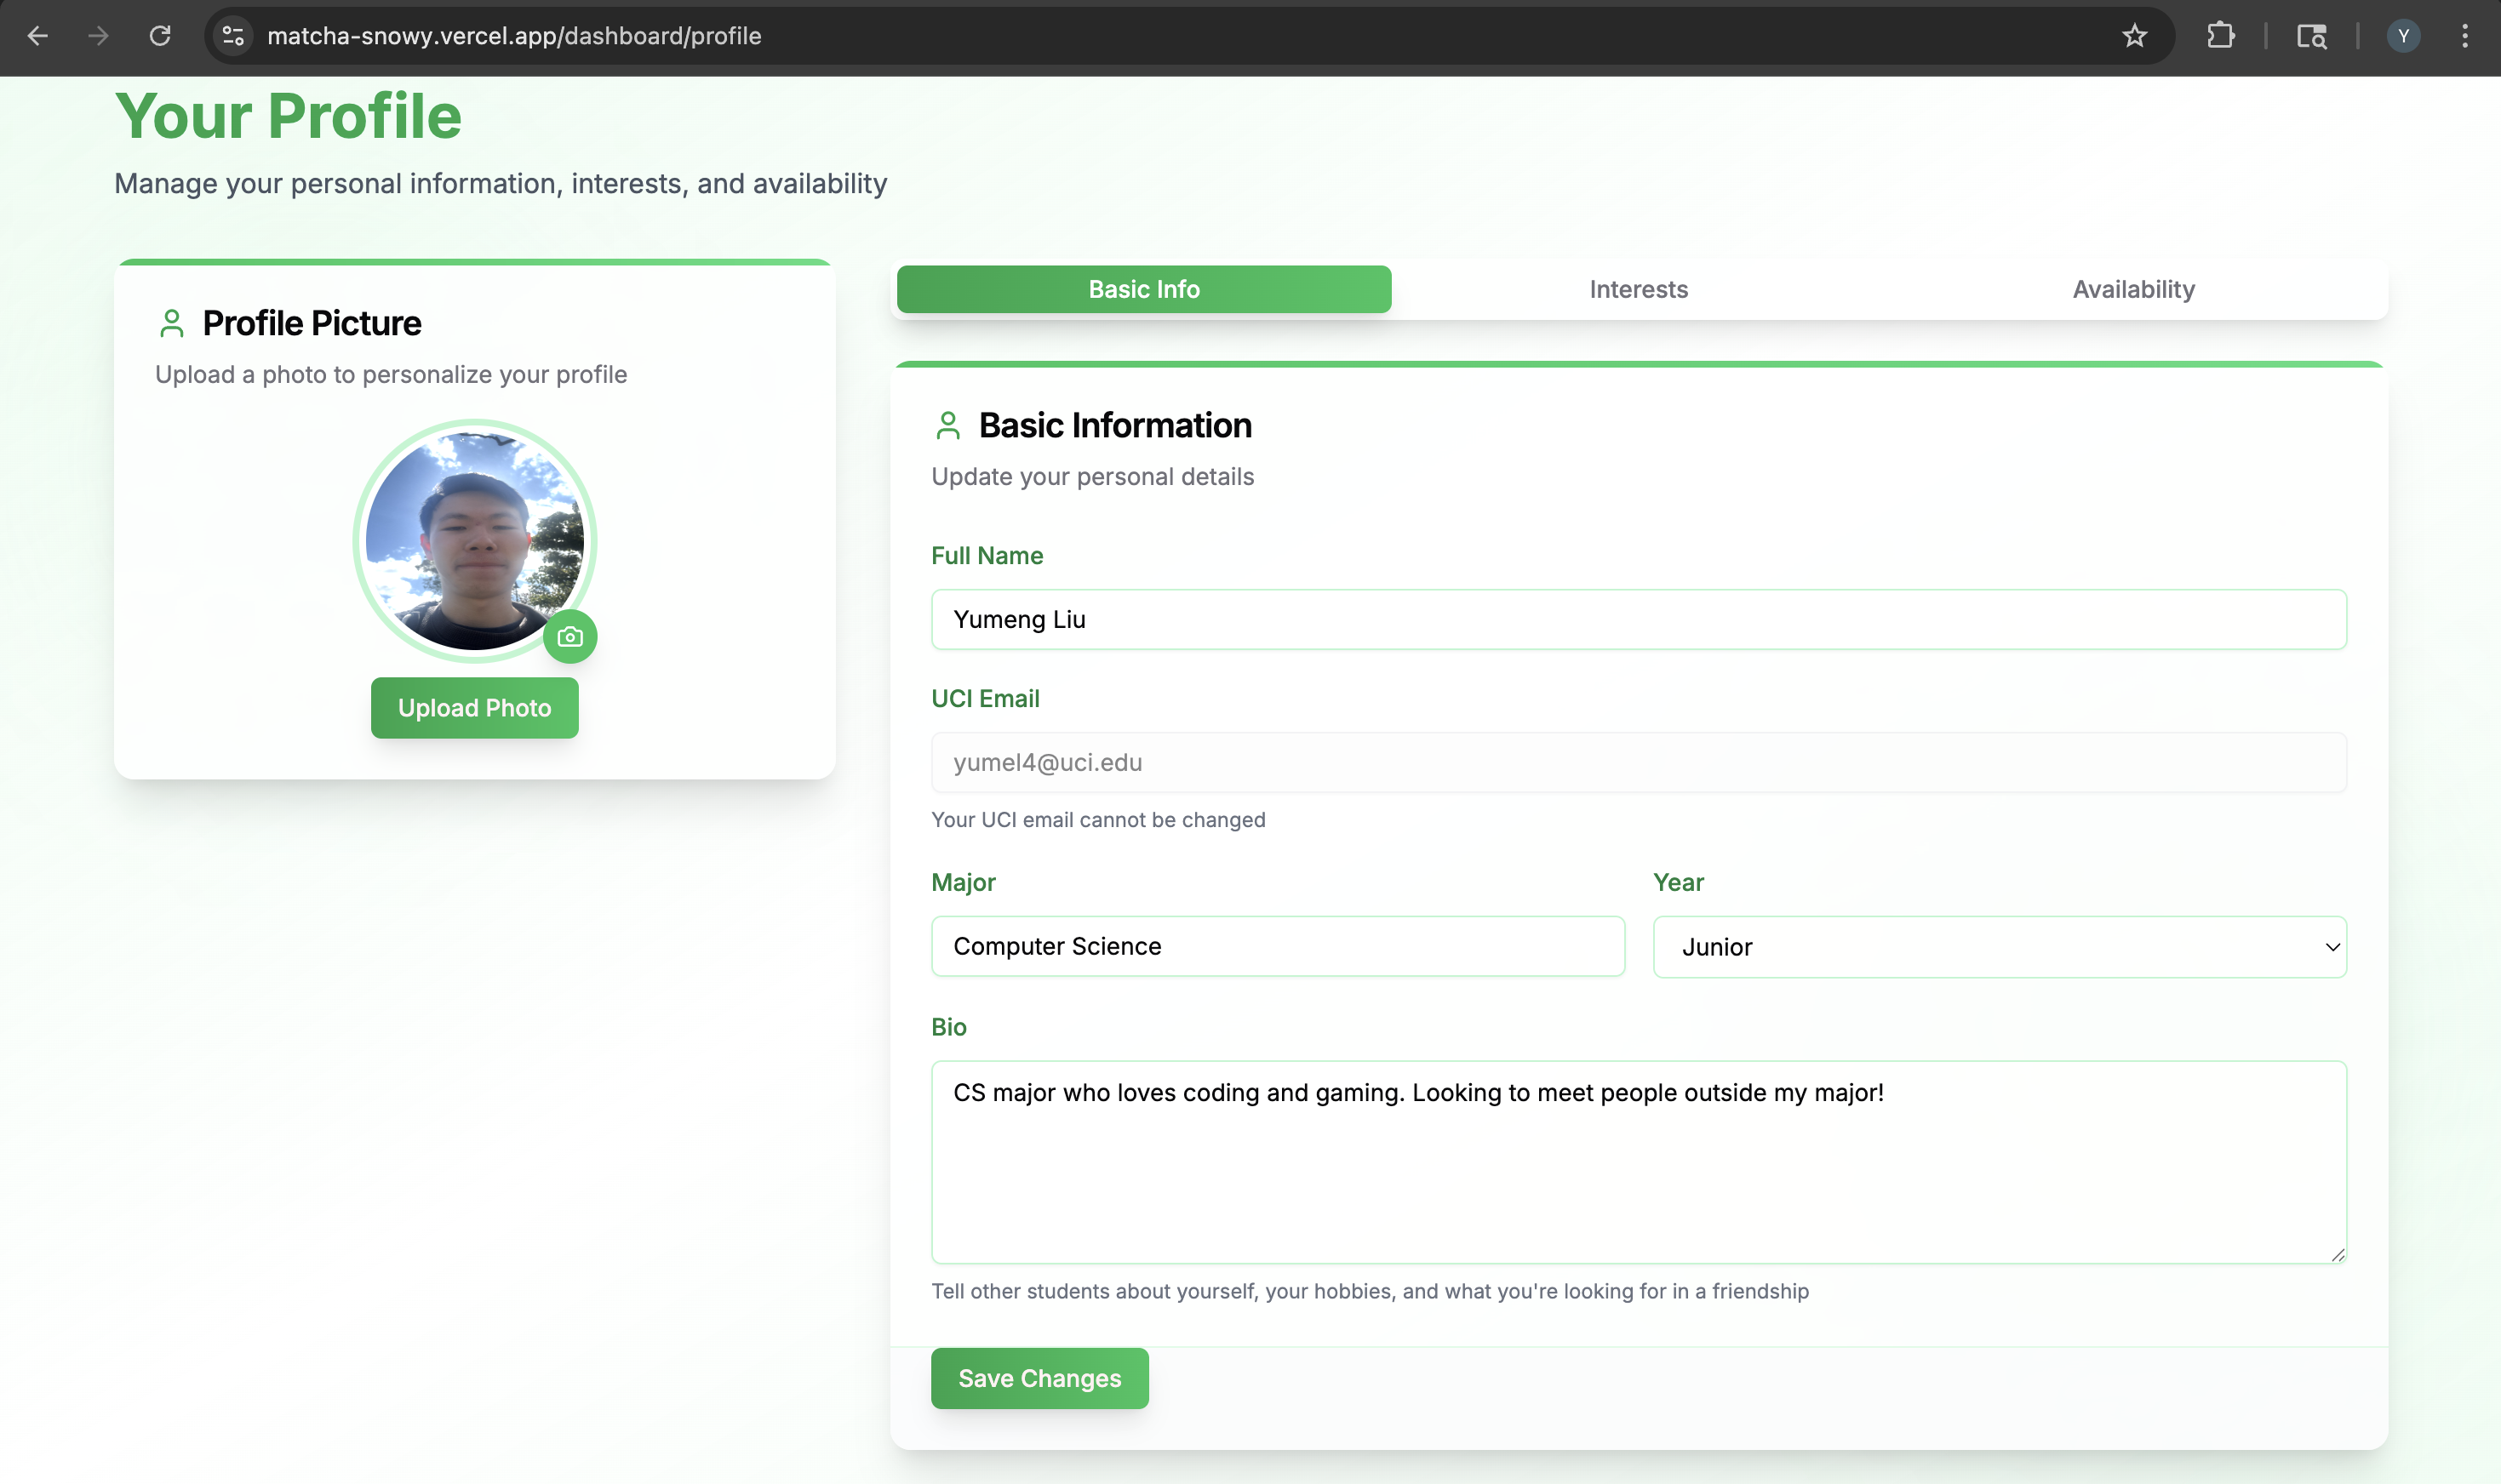This screenshot has width=2501, height=1484.
Task: Click the site information icon in address bar
Action: [233, 36]
